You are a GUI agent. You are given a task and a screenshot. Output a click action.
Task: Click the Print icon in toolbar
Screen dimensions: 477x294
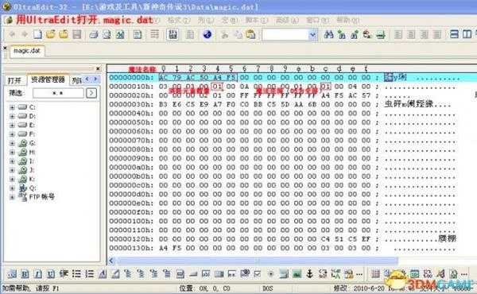click(93, 35)
